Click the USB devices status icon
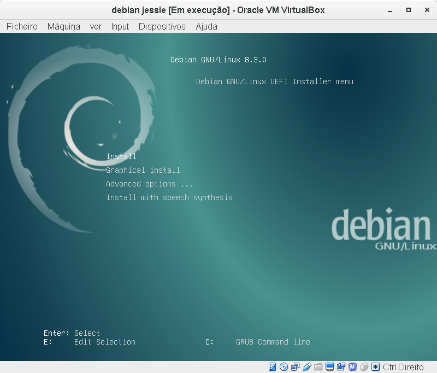The width and height of the screenshot is (437, 373). click(306, 367)
